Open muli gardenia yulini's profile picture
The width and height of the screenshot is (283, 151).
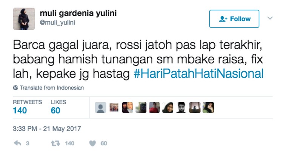click(24, 19)
